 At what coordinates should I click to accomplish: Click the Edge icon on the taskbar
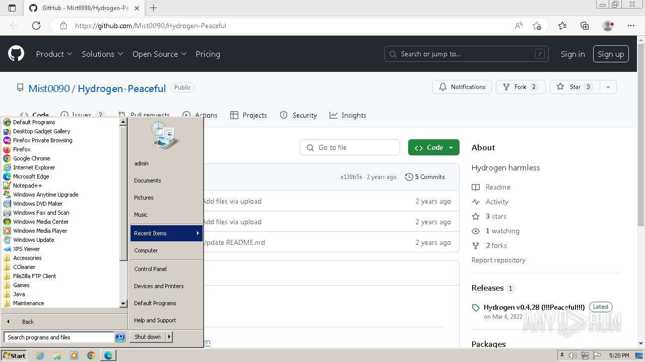[108, 355]
